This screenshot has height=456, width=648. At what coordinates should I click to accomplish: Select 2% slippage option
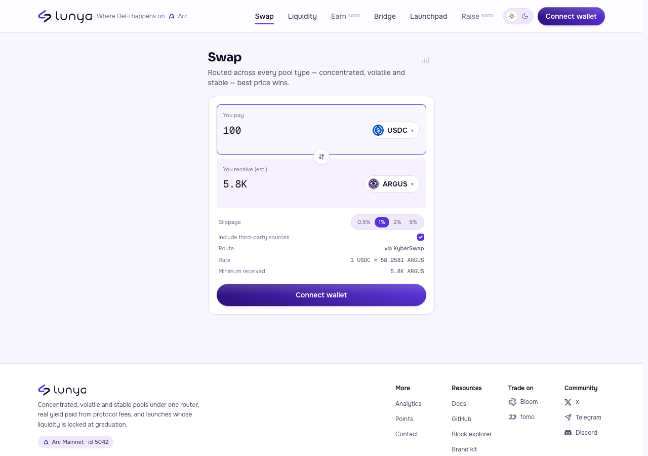pos(397,222)
